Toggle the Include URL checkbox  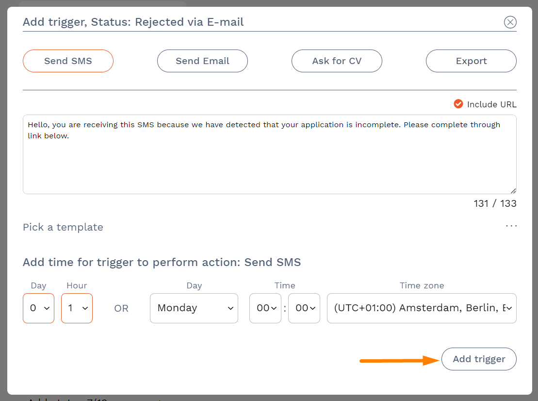click(458, 104)
